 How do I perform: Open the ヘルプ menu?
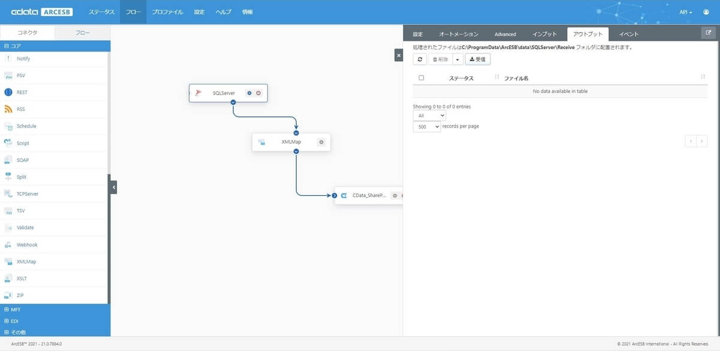223,12
